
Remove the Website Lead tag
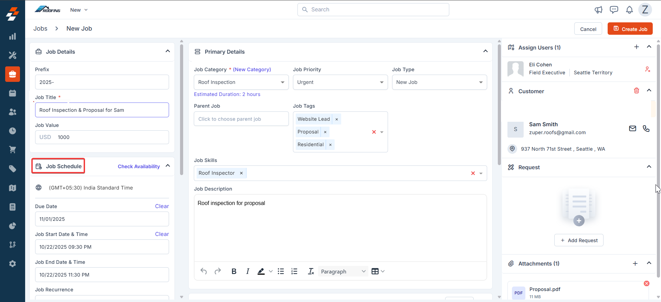337,119
